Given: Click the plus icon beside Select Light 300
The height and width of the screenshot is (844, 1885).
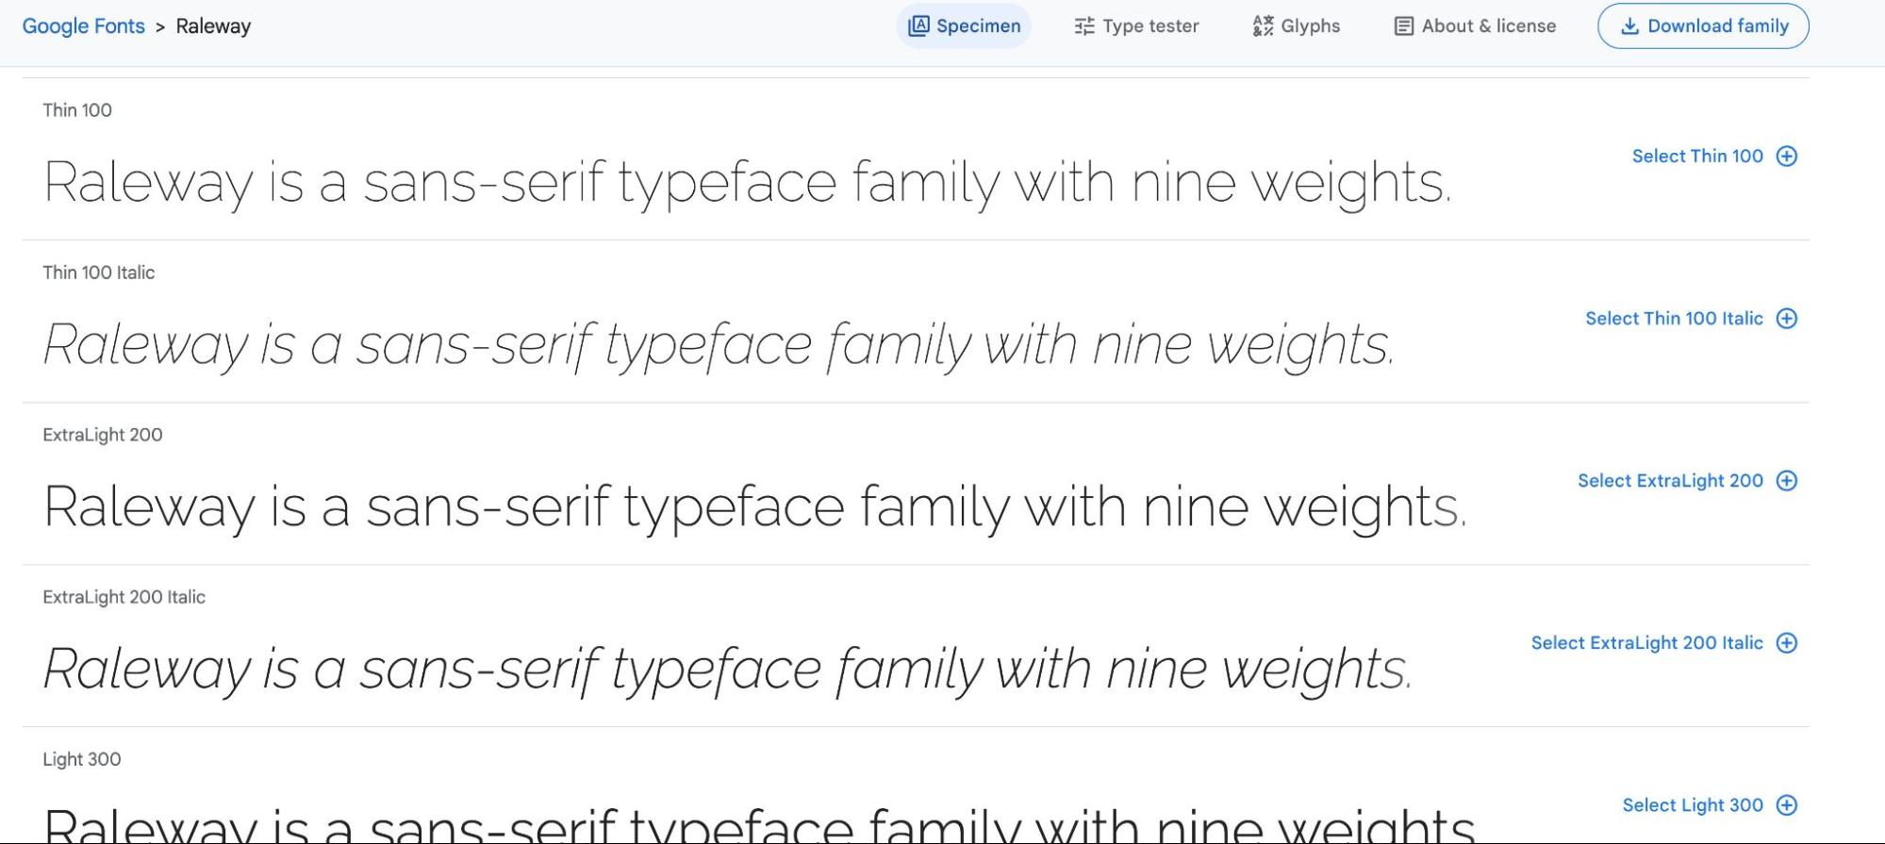Looking at the screenshot, I should (x=1786, y=805).
